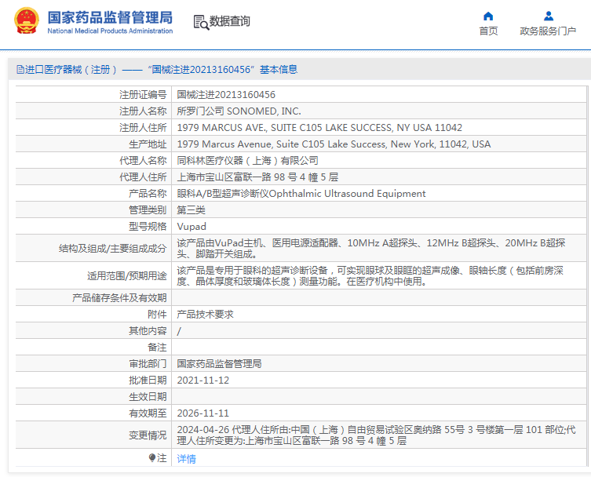Click expiry date 2026-11-11
The width and height of the screenshot is (591, 477).
[x=202, y=413]
